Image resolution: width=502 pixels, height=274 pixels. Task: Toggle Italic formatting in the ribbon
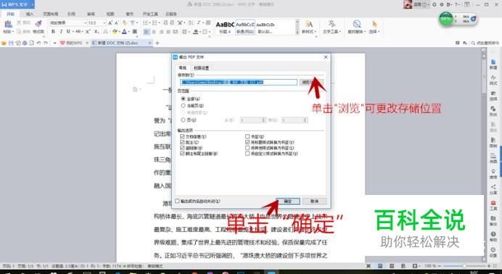[x=61, y=32]
